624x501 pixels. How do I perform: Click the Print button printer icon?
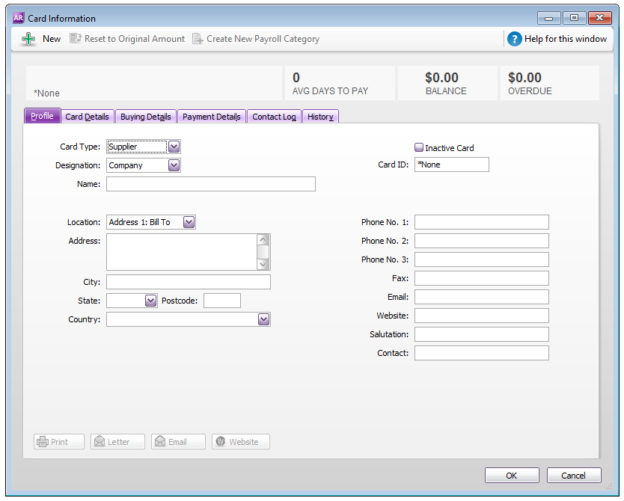(43, 442)
